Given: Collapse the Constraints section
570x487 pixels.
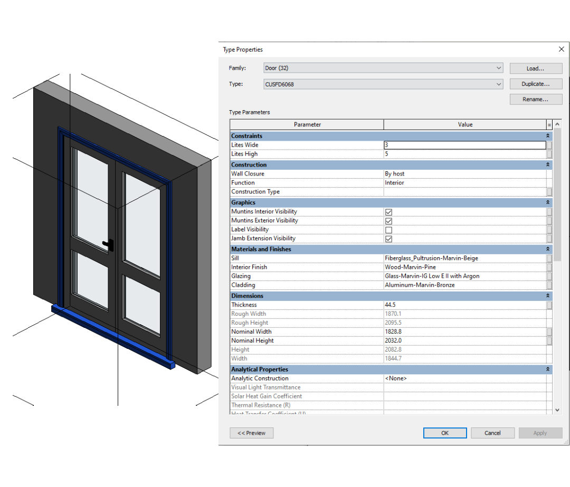Looking at the screenshot, I should tap(548, 136).
